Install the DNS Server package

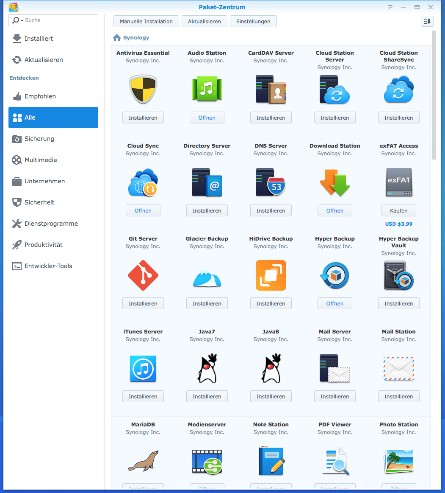[x=271, y=211]
